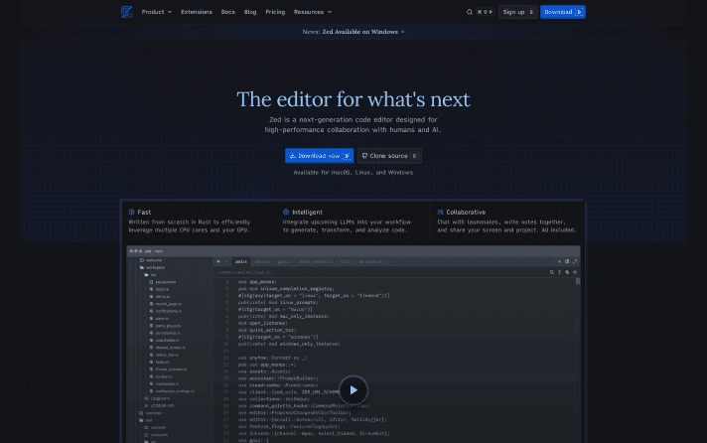Click the plus new-tab icon in editor
This screenshot has width=707, height=443.
coord(560,261)
